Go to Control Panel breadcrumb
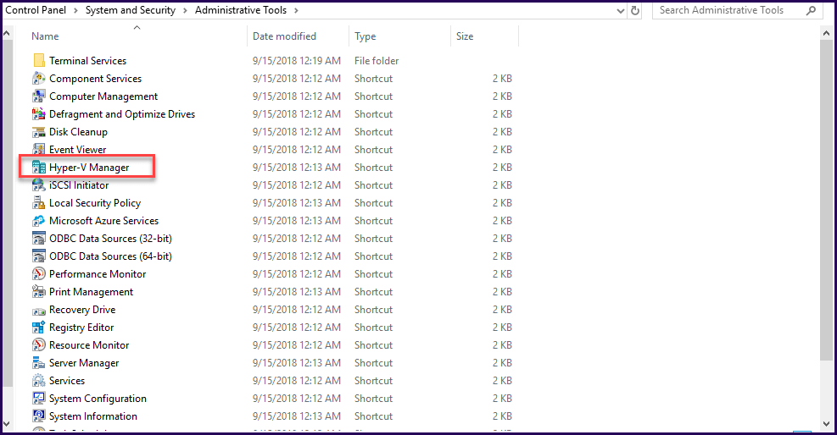 click(36, 10)
